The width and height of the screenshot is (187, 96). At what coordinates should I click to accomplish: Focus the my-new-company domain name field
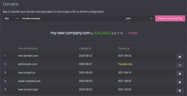tap(72, 18)
